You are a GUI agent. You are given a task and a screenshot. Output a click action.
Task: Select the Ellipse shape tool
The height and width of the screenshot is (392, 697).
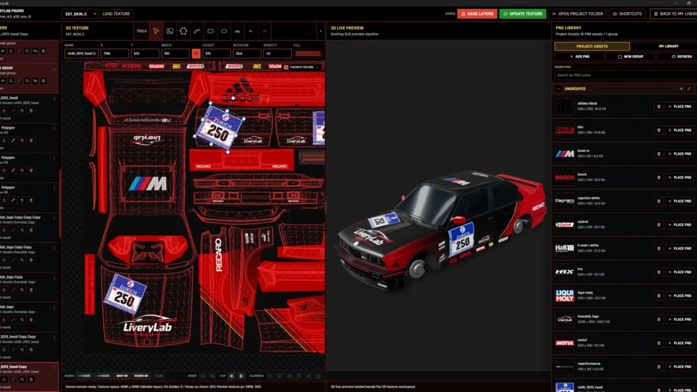point(224,31)
